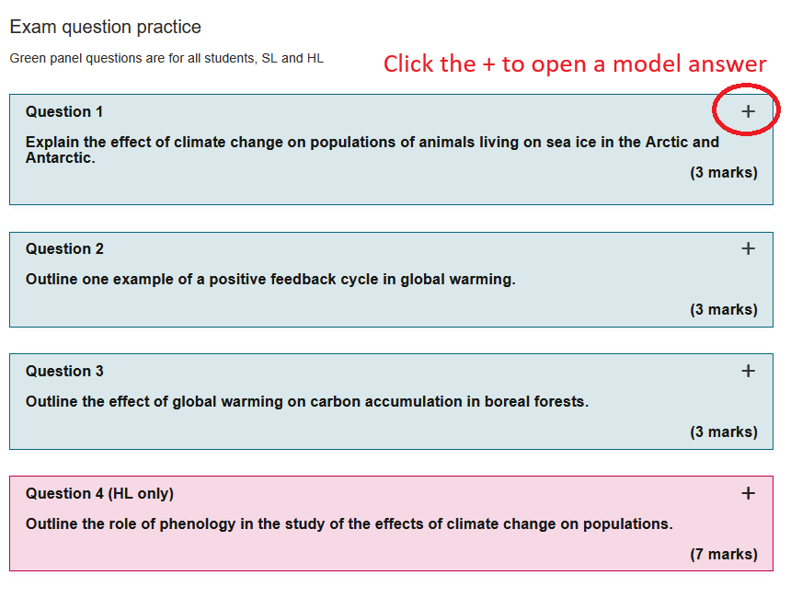Click the plus icon for Question 3

click(x=748, y=371)
